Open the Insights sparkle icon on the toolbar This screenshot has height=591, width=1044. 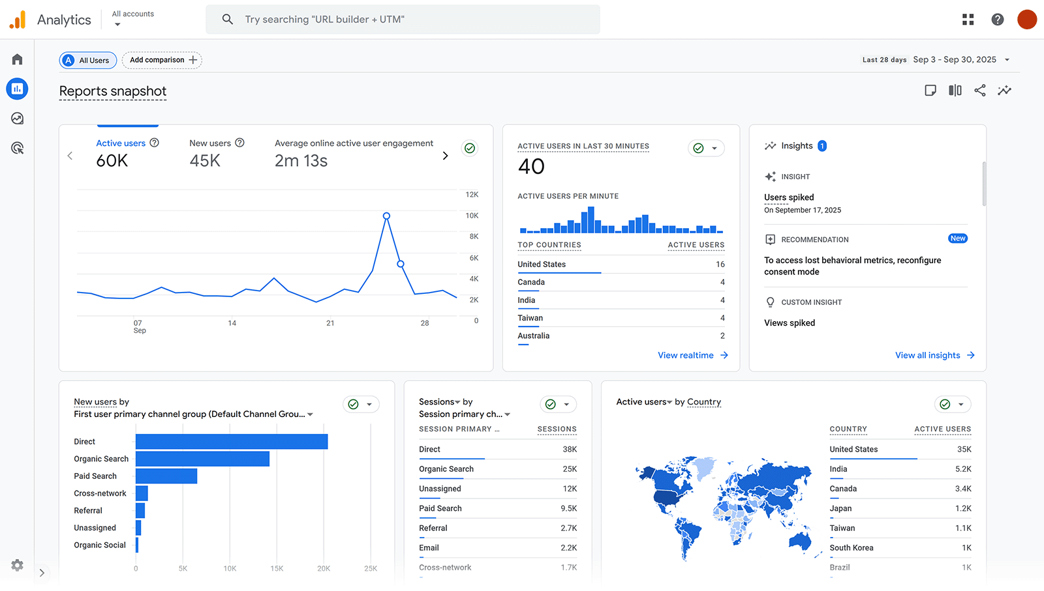(1004, 91)
